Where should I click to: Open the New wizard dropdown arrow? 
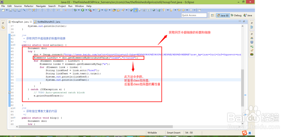coord(7,10)
